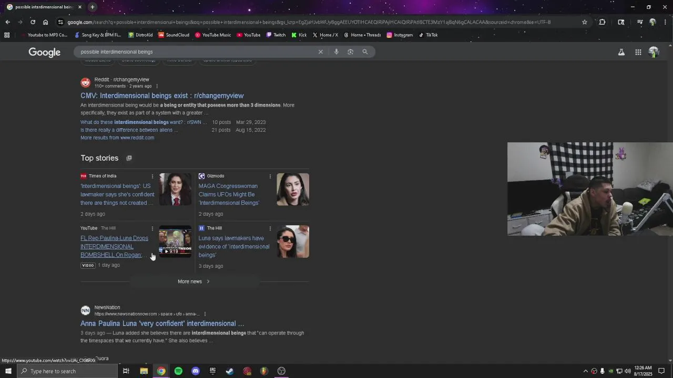Launch Spotify from the taskbar
The height and width of the screenshot is (378, 673).
tap(178, 371)
